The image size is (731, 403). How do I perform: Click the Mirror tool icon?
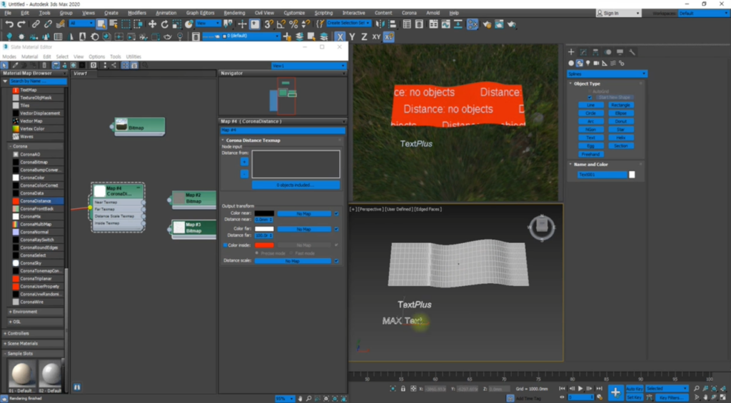pyautogui.click(x=380, y=24)
